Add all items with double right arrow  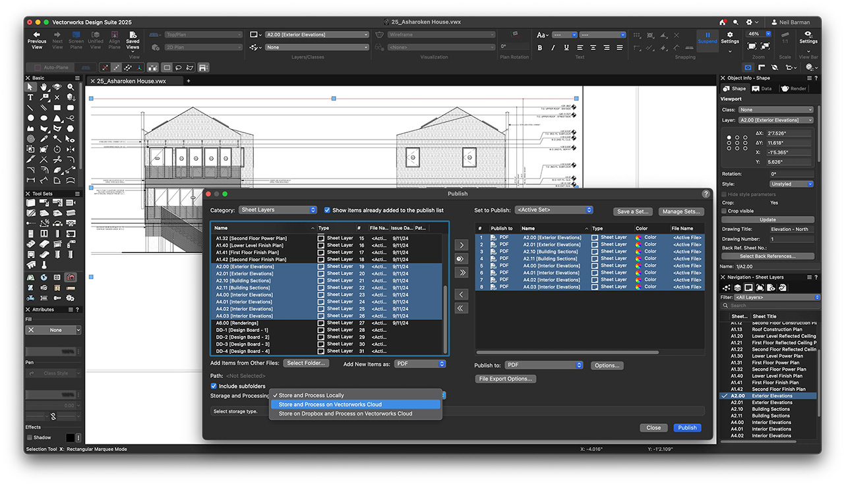462,272
